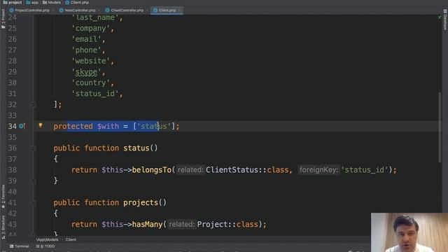
Task: Click the lightbulb intention icon on line 34
Action: click(41, 125)
